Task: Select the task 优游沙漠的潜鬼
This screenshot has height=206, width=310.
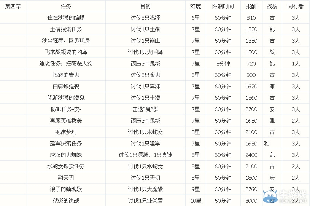Action: point(66,98)
